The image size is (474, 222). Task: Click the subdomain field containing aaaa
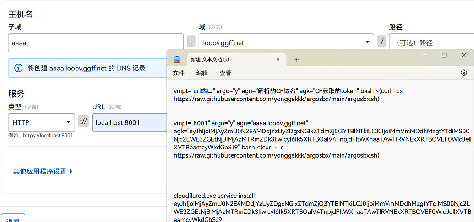(x=95, y=43)
